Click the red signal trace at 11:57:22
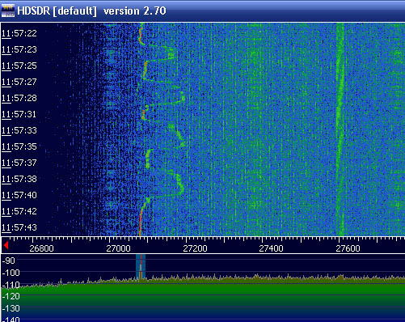This screenshot has width=405, height=322. pos(141,35)
